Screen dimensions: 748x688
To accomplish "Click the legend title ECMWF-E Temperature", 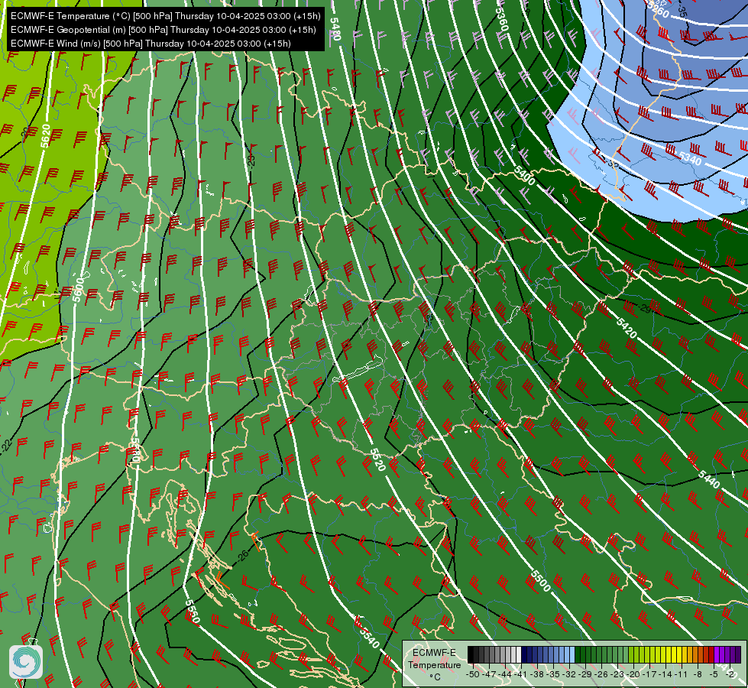I will pos(435,659).
